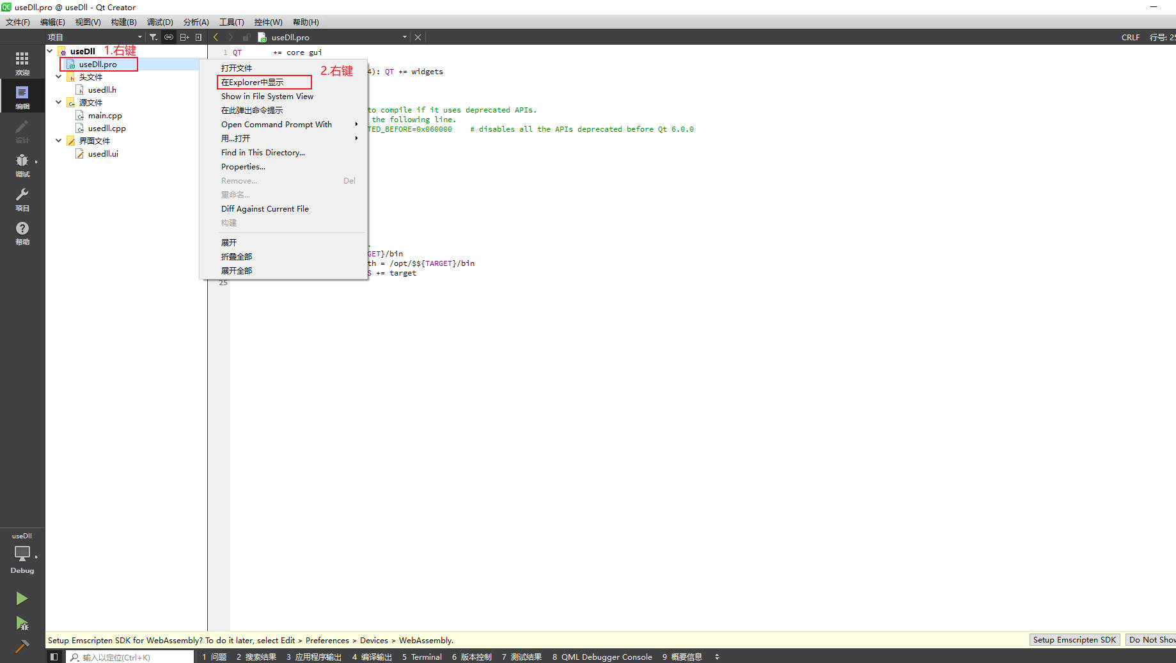Select usedll.cpp in the project tree
1176x663 pixels.
pos(107,128)
